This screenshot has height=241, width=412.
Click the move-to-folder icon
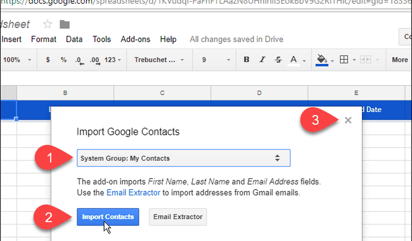(x=65, y=24)
